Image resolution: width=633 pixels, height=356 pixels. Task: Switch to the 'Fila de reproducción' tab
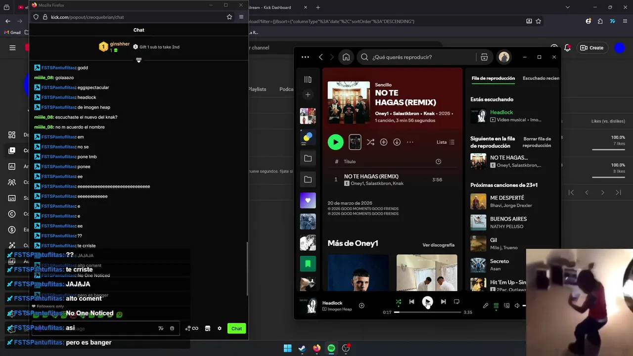[493, 78]
